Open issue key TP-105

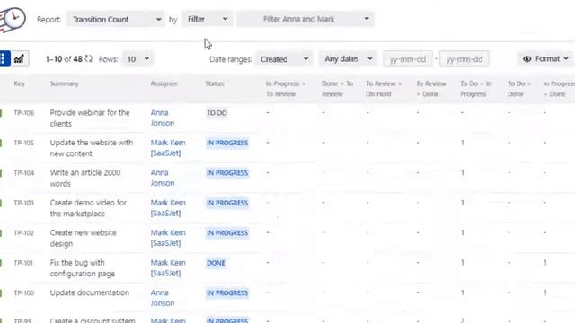(x=24, y=143)
